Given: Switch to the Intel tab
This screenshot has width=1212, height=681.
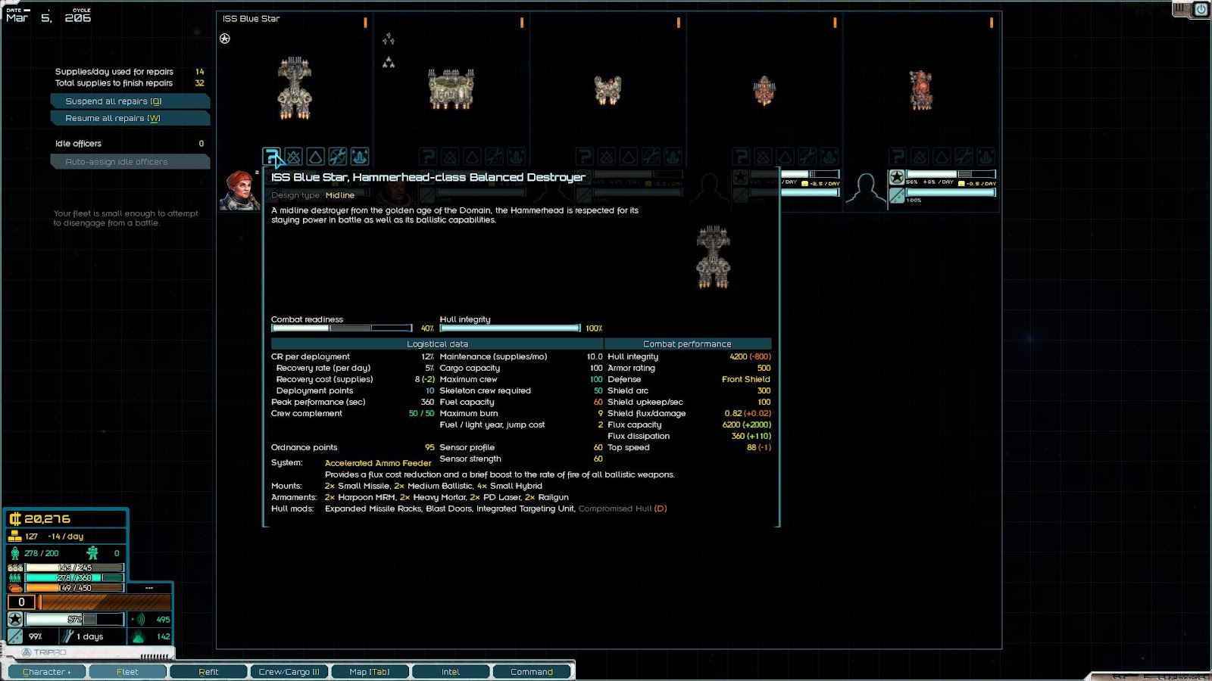Looking at the screenshot, I should pyautogui.click(x=451, y=672).
